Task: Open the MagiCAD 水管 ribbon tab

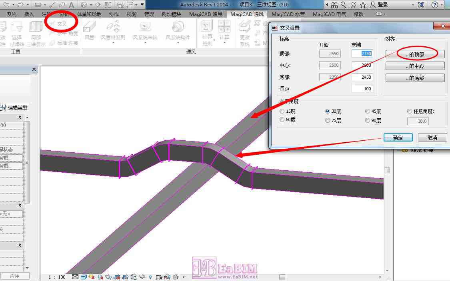Action: tap(288, 14)
